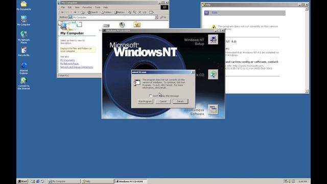Open View menu in My Computer
Image resolution: width=327 pixels, height=184 pixels.
tap(77, 7)
